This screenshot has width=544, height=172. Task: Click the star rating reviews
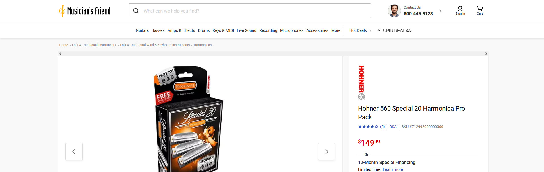[x=371, y=126]
